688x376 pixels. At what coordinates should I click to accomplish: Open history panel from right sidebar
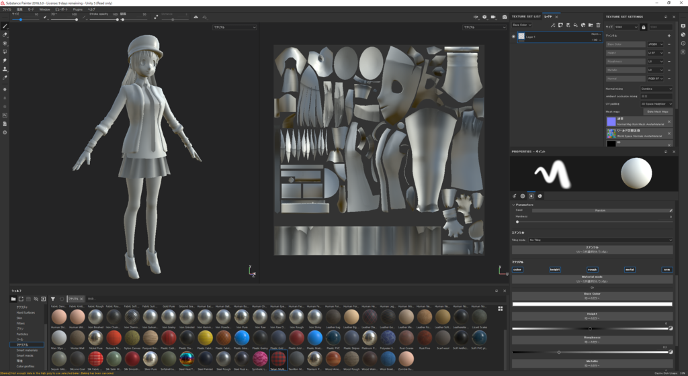(683, 44)
